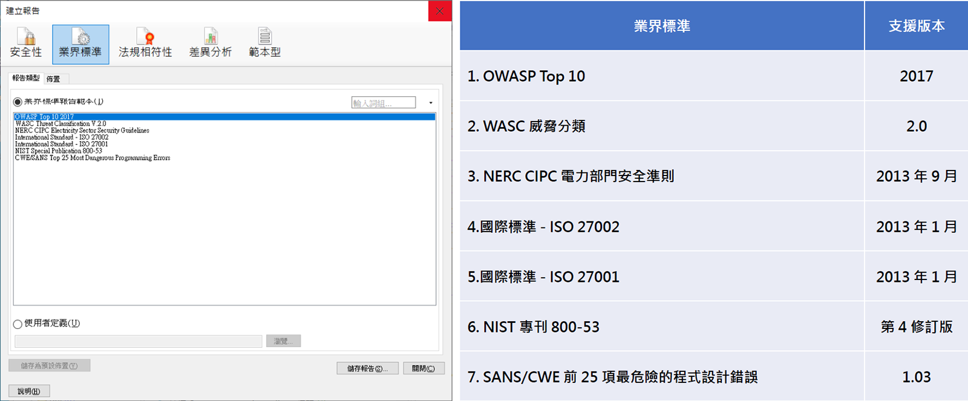Click '2013 年 9 月' in NERC row
The image size is (968, 401).
pos(917,176)
